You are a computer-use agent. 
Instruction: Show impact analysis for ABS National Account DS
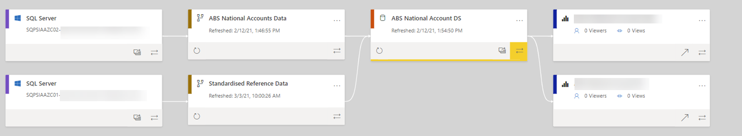[502, 51]
